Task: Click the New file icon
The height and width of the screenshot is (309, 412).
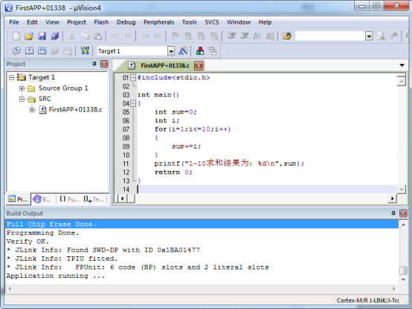Action: (16, 36)
